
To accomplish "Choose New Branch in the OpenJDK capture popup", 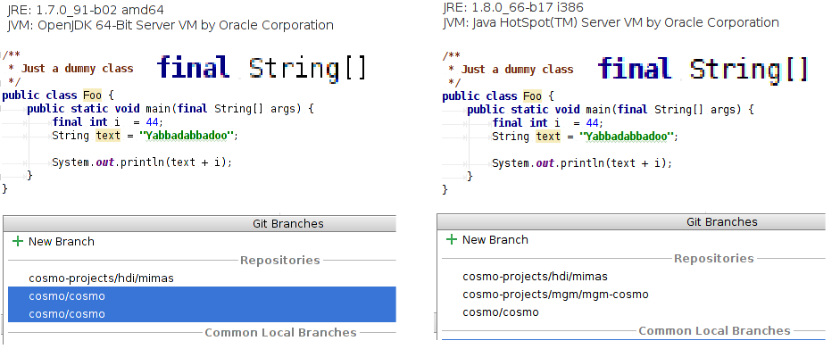I will click(x=61, y=241).
